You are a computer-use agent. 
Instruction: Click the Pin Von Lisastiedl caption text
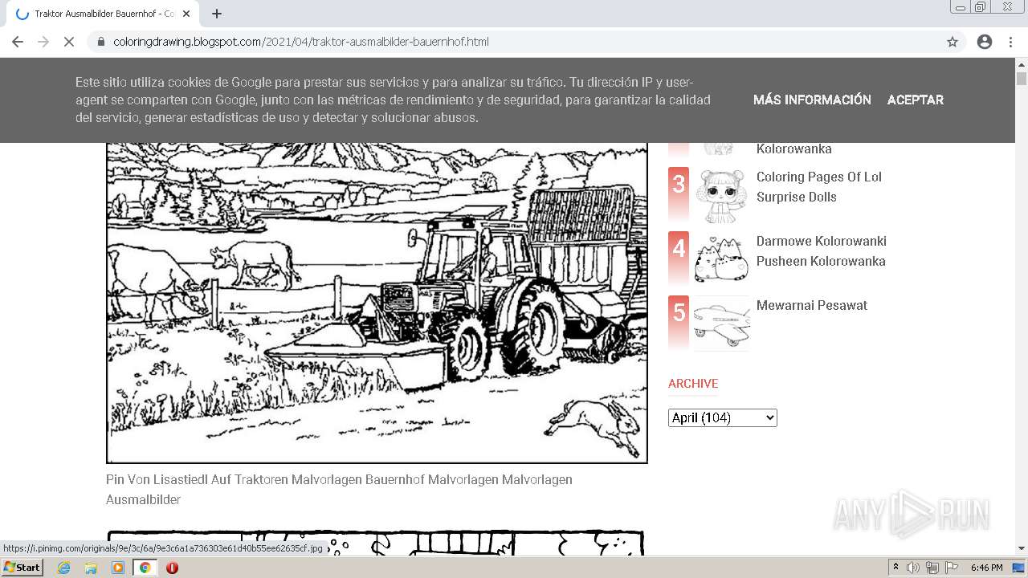(x=339, y=489)
